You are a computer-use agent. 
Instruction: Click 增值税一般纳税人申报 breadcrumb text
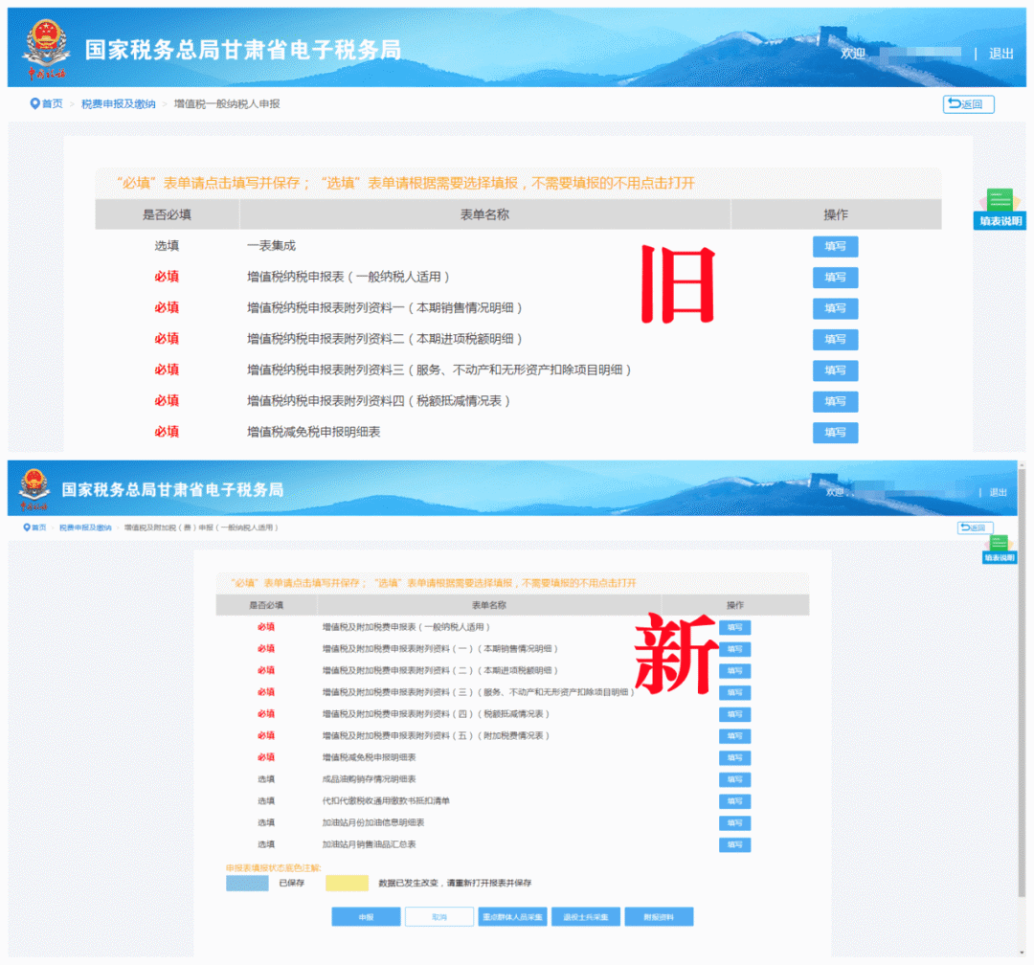coord(227,103)
